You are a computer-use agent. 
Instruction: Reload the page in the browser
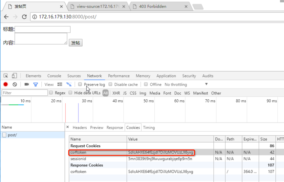click(24, 17)
